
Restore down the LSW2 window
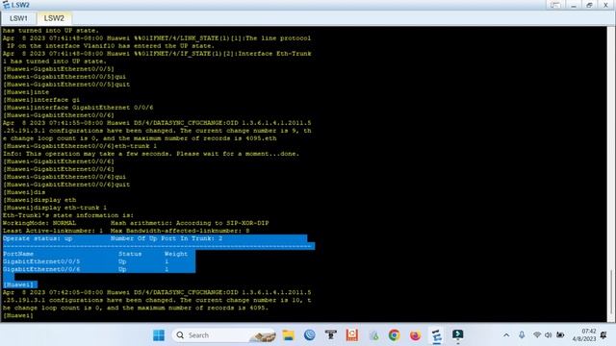[589, 5]
